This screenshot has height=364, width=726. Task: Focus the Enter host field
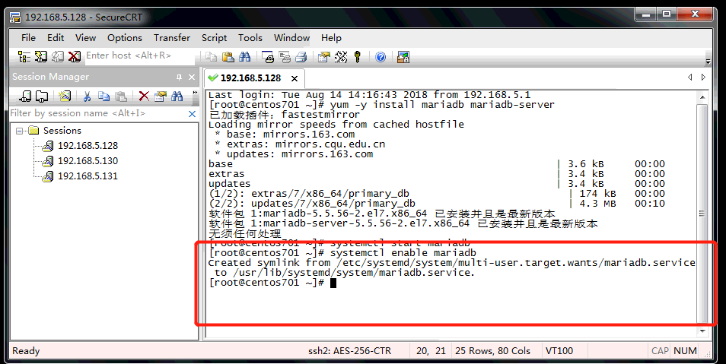(140, 55)
